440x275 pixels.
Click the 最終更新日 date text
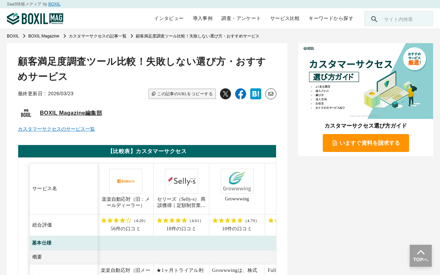coord(46,93)
